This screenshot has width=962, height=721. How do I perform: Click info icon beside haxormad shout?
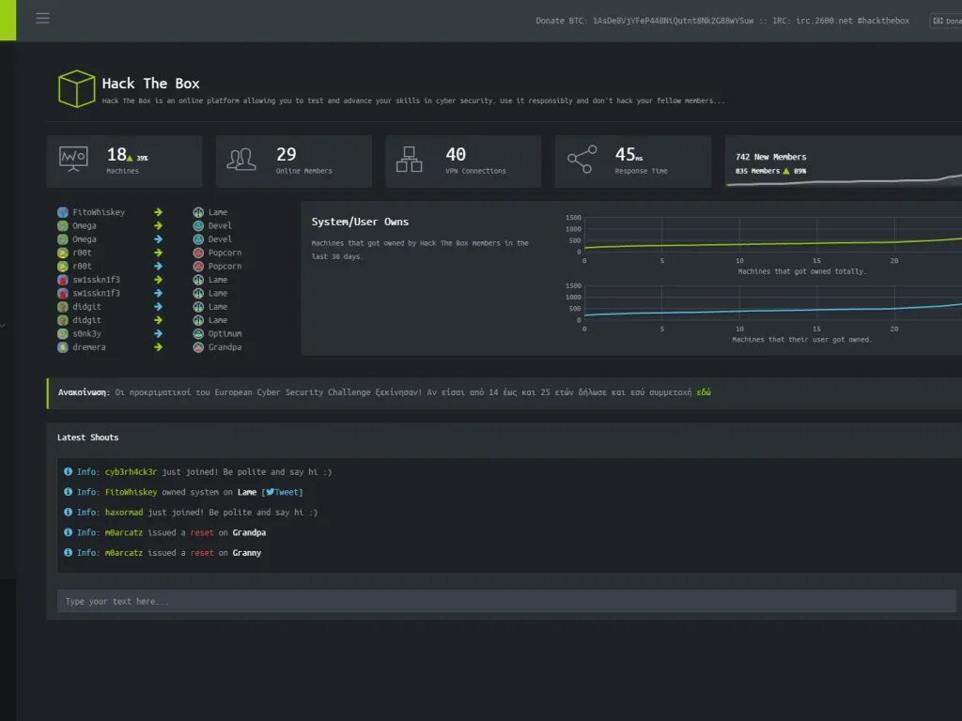coord(68,512)
